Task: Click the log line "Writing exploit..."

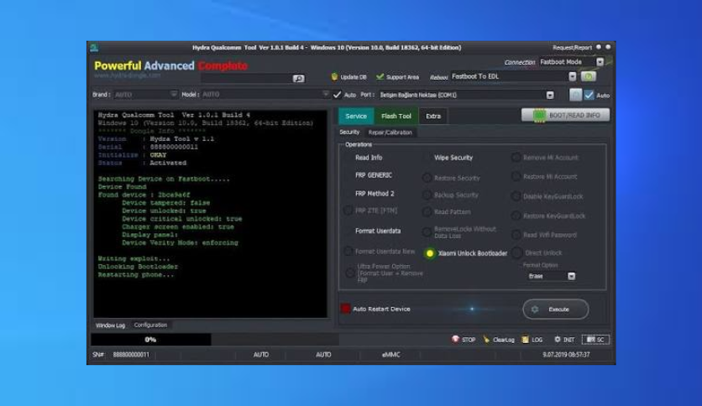Action: [x=134, y=258]
